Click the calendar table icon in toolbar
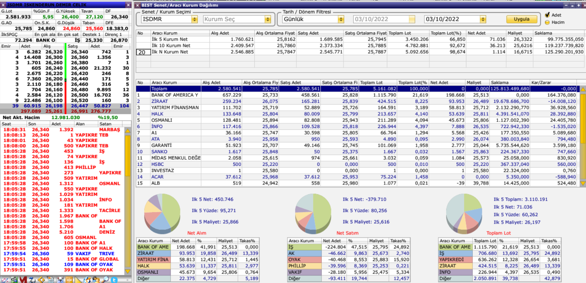The image size is (586, 283). [60, 280]
